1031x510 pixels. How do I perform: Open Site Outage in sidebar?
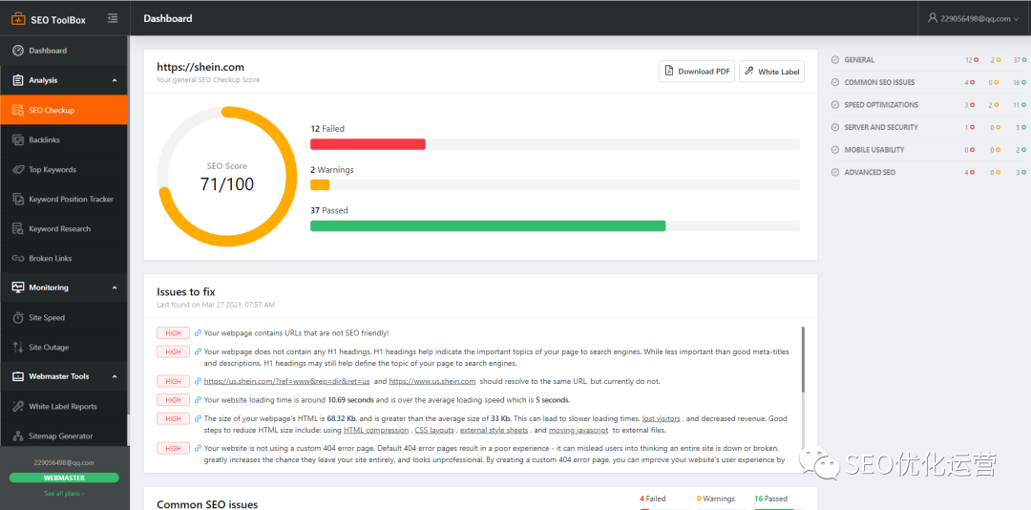[x=64, y=347]
